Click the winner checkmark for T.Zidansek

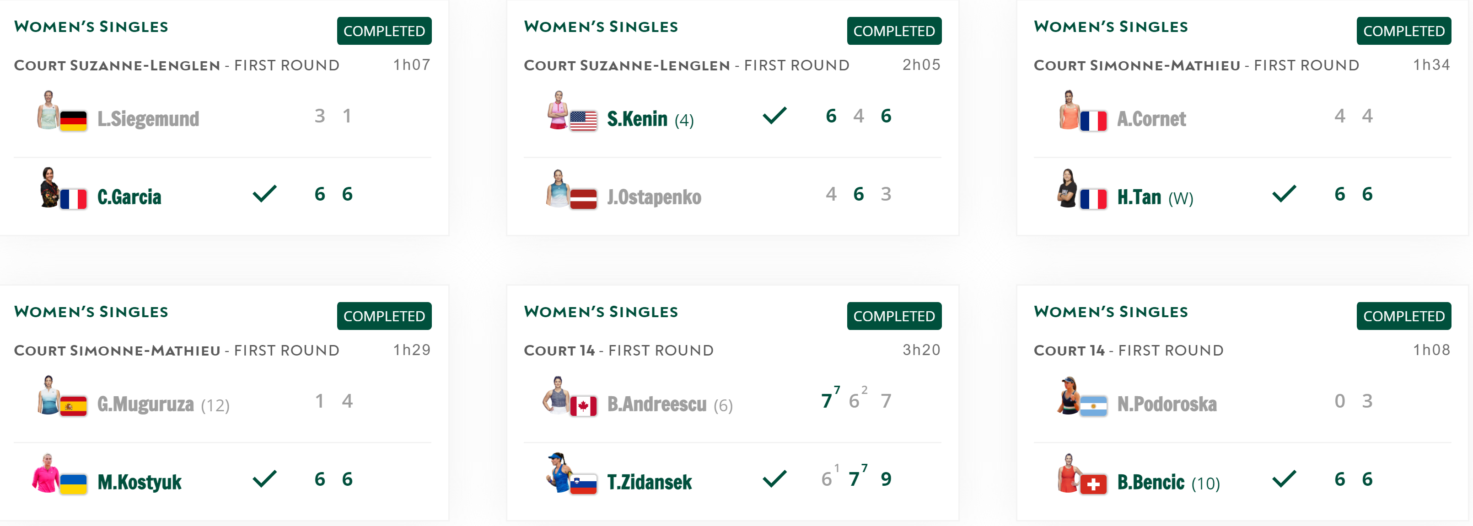pyautogui.click(x=775, y=478)
